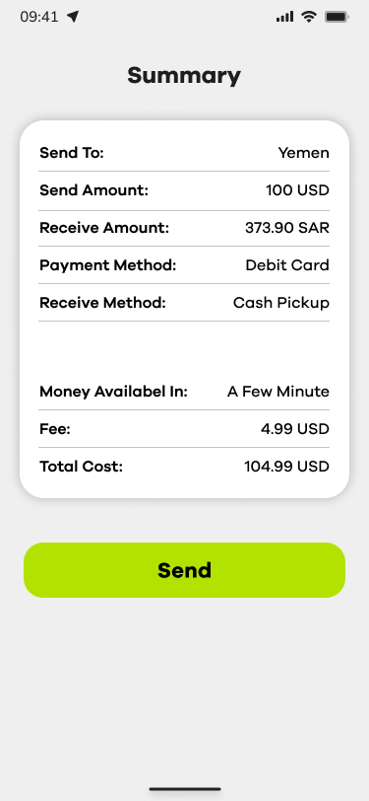369x801 pixels.
Task: Tap the 09:41 clock in status bar
Action: pos(39,17)
